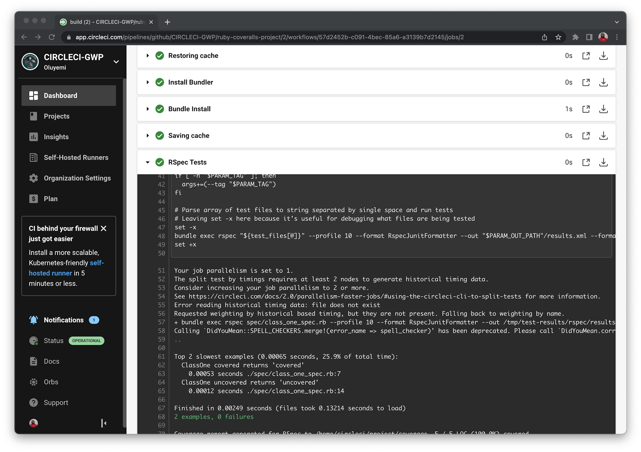Dismiss the CI behind your firewall notice

[104, 229]
